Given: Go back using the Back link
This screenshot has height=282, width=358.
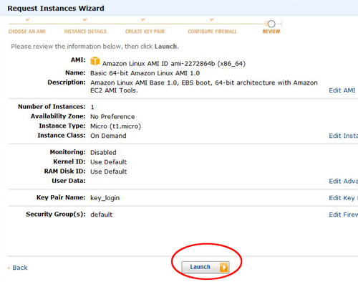Looking at the screenshot, I should point(20,268).
